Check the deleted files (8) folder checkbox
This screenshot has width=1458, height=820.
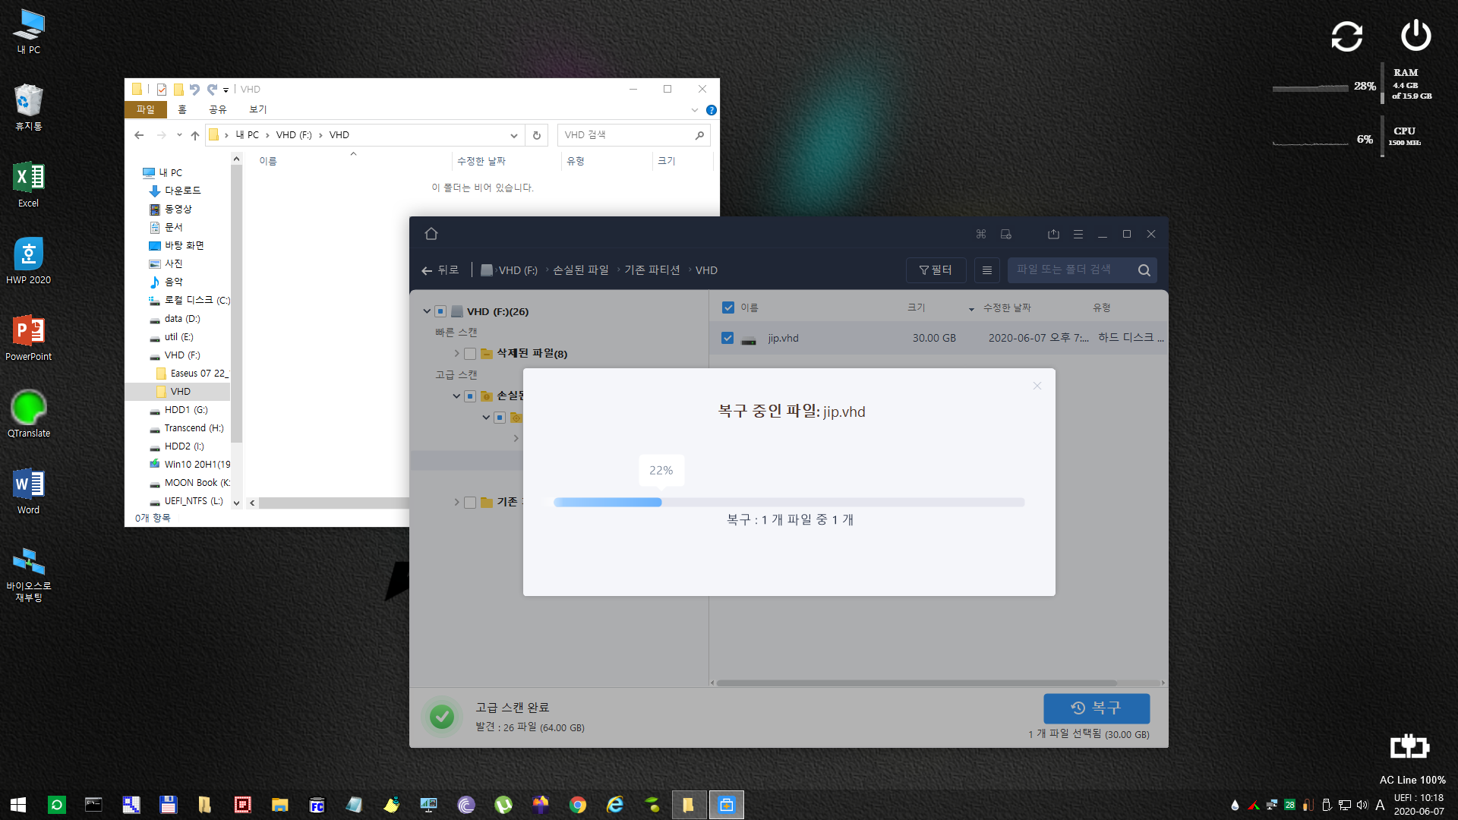(470, 354)
